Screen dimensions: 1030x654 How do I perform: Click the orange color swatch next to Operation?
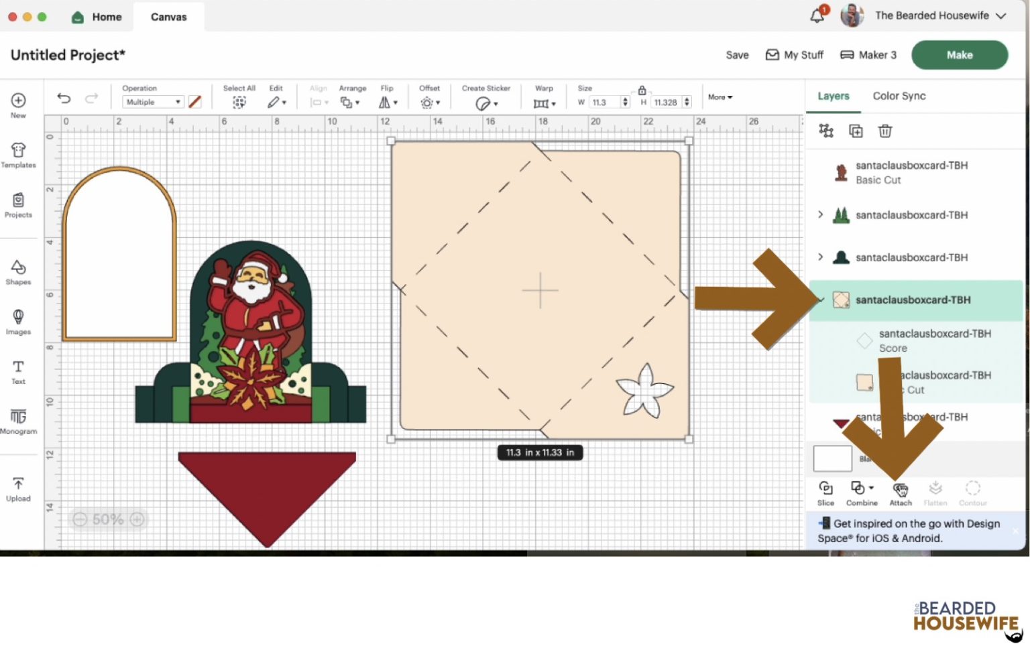(195, 101)
